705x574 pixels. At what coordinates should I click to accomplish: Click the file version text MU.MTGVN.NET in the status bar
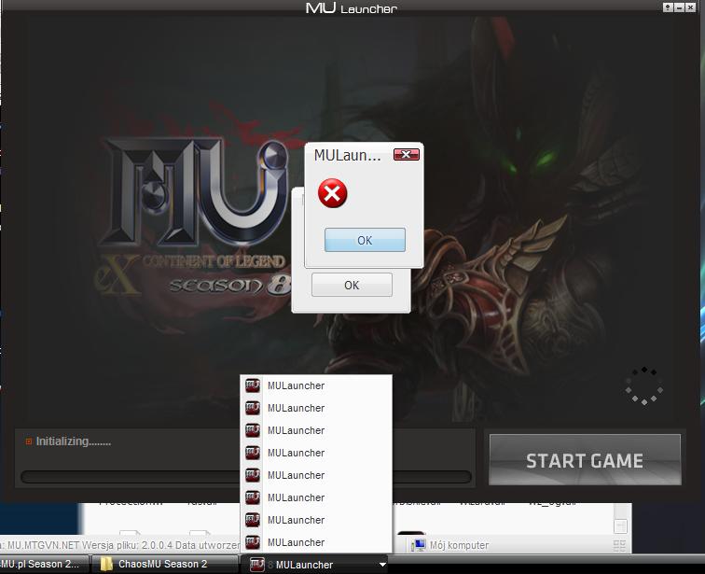pyautogui.click(x=43, y=545)
